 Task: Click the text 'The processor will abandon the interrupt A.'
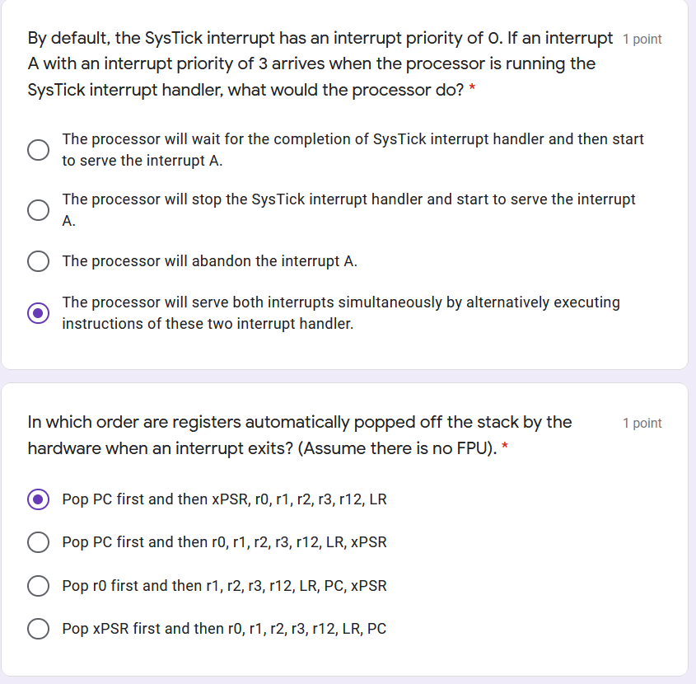point(209,260)
